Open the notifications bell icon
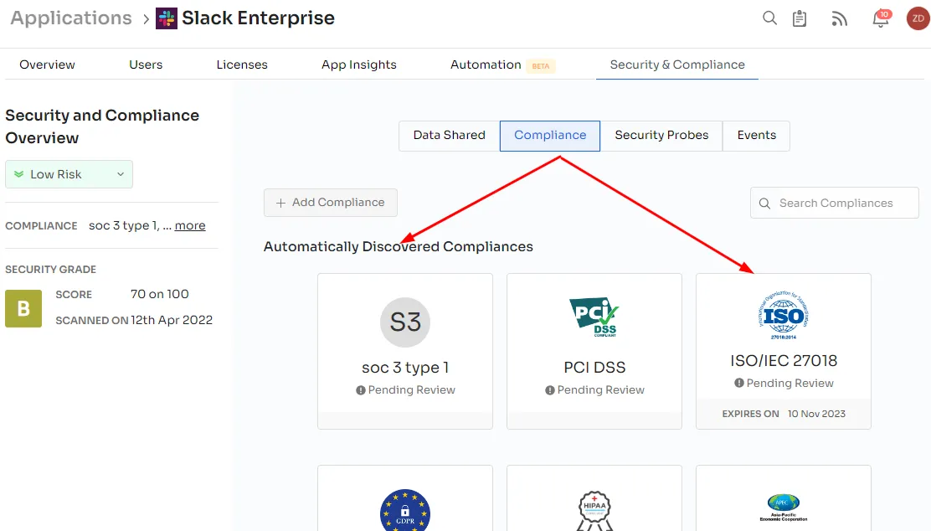The width and height of the screenshot is (931, 531). 881,19
